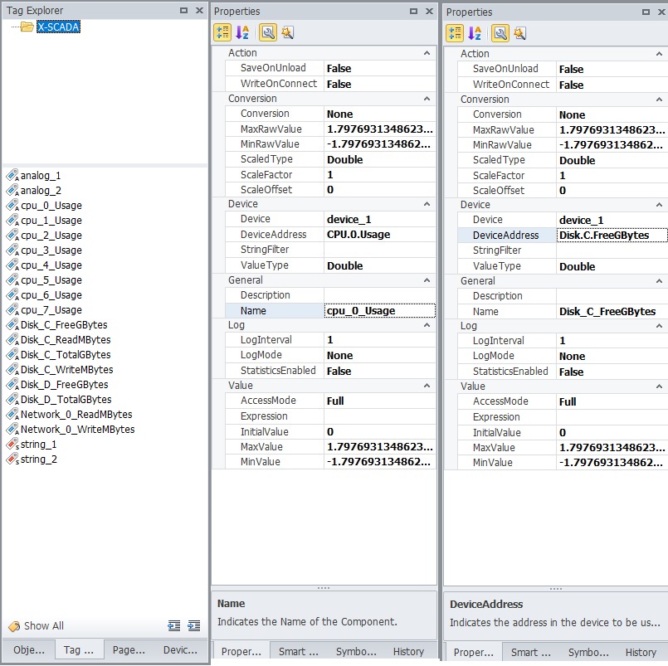Screen dimensions: 668x666
Task: Click LogMode None value in right panel
Action: coord(612,356)
